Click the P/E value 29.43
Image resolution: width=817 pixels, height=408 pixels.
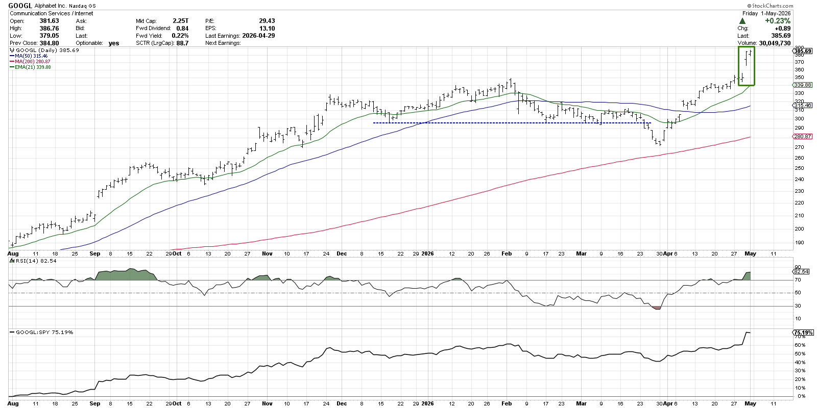(267, 21)
